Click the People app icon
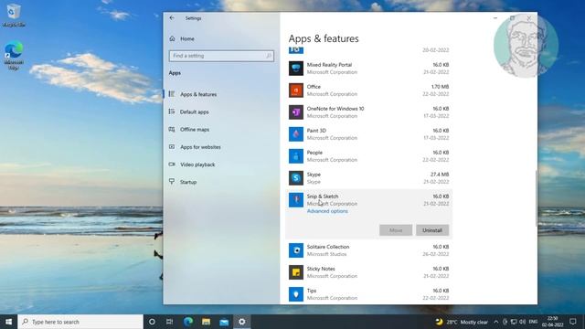The image size is (585, 329). 296,156
